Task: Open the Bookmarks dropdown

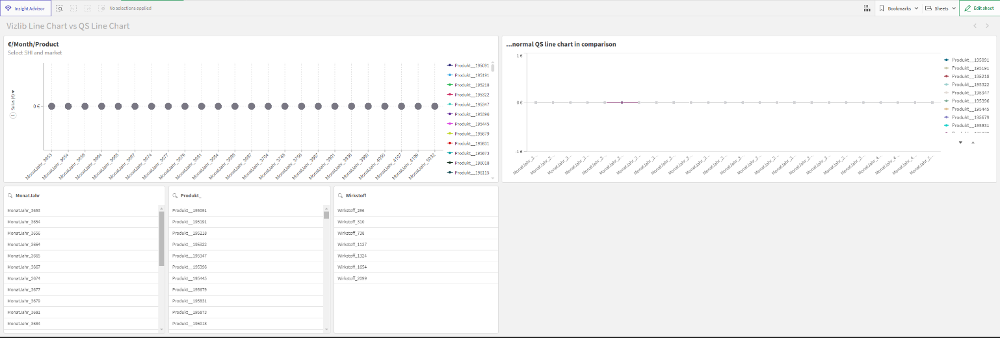Action: 899,8
